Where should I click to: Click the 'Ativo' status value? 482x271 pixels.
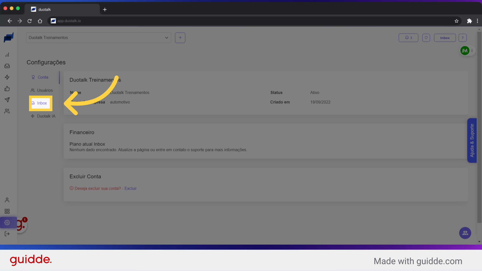tap(315, 93)
